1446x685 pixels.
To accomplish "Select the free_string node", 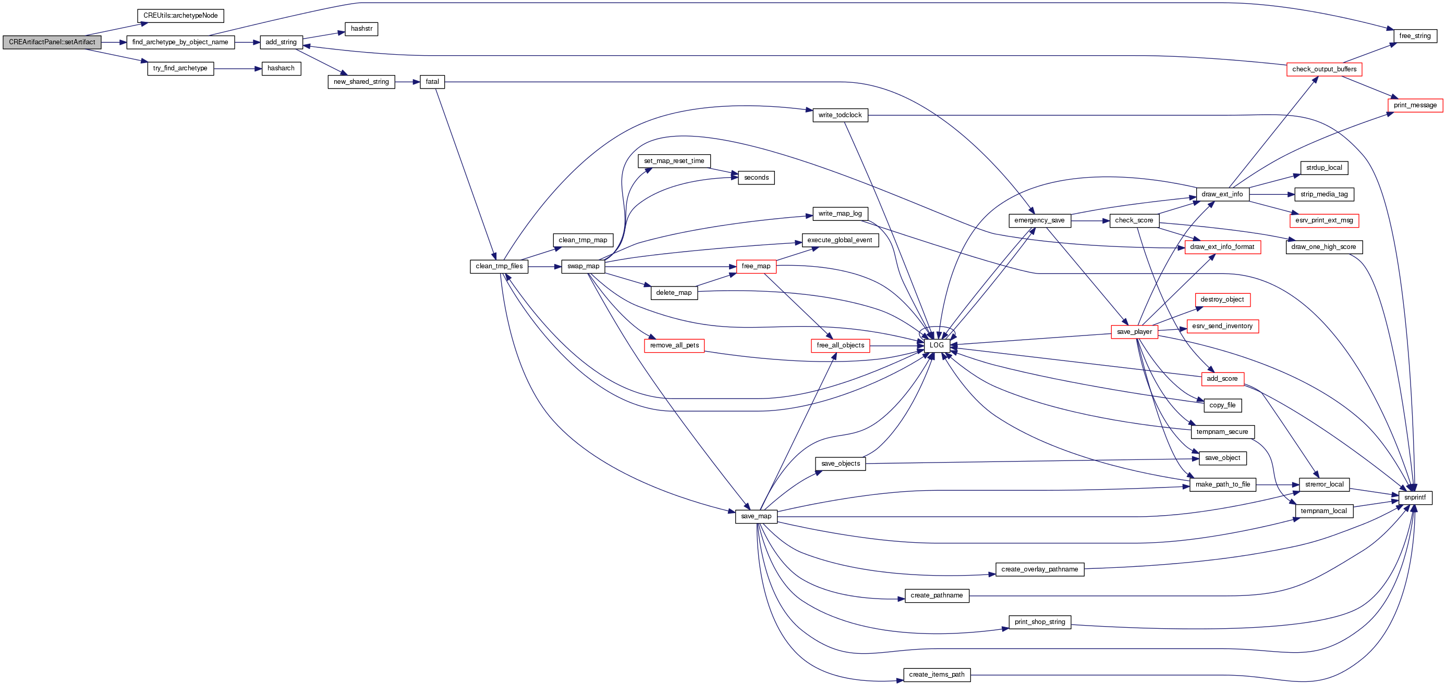I will click(1415, 36).
